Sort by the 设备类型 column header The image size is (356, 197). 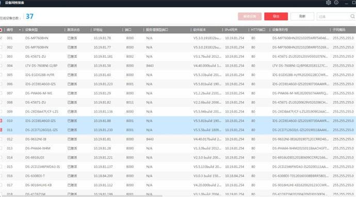coord(31,30)
